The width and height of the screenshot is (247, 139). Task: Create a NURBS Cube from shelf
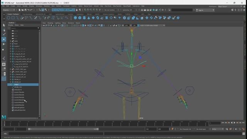[80, 18]
